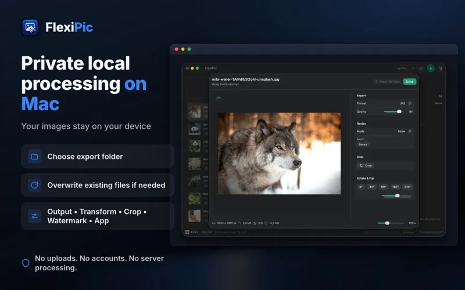Click the Resize section heading
This screenshot has width=465, height=290.
click(x=361, y=124)
